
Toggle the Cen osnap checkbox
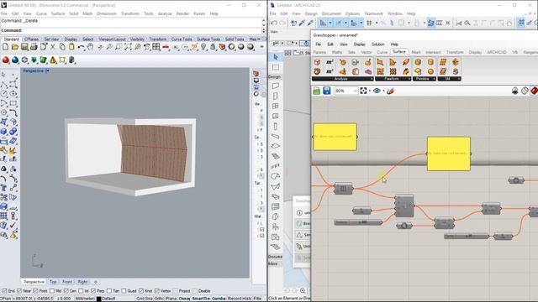pyautogui.click(x=66, y=291)
